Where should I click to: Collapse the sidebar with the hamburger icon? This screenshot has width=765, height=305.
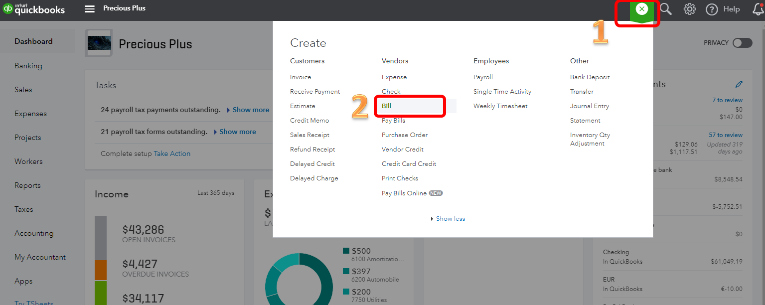89,8
